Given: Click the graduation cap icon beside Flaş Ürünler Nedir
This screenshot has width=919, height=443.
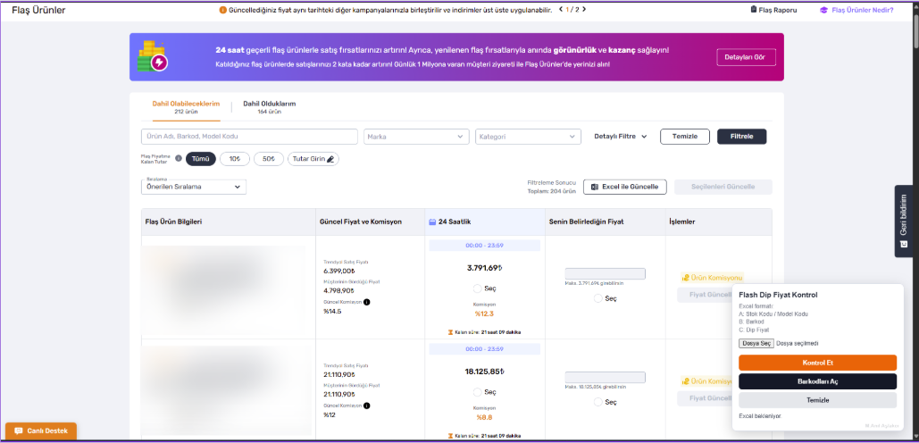Looking at the screenshot, I should (823, 10).
